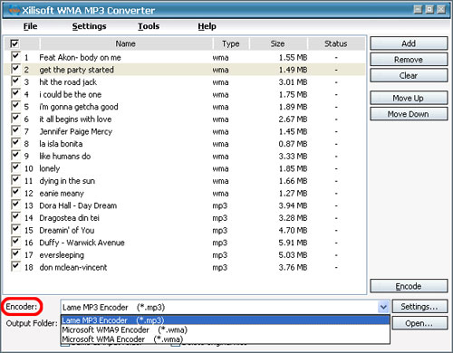Uncheck the Feat Akon- body on me checkbox

15,56
